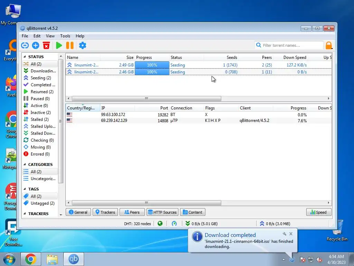Viewport: 354px width, 266px height.
Task: Open notification settings wrench icon
Action: point(285,234)
